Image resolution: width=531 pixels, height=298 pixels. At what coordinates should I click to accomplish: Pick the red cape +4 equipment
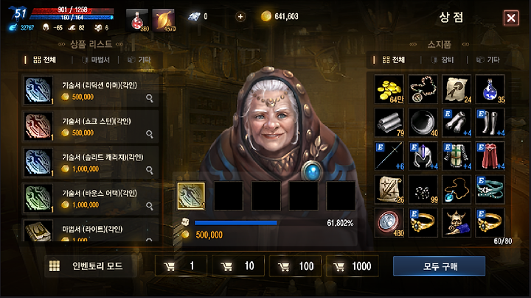tap(490, 156)
